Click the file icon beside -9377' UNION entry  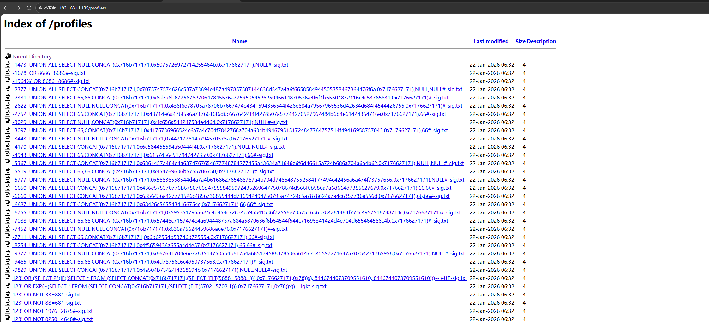point(8,253)
